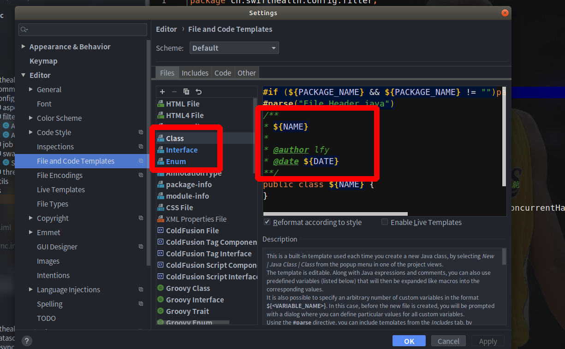Collapse the Editor section
565x349 pixels.
[23, 75]
